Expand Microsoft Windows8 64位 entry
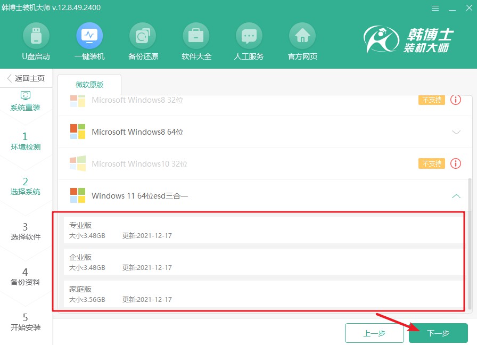Image resolution: width=477 pixels, height=345 pixels. 456,132
